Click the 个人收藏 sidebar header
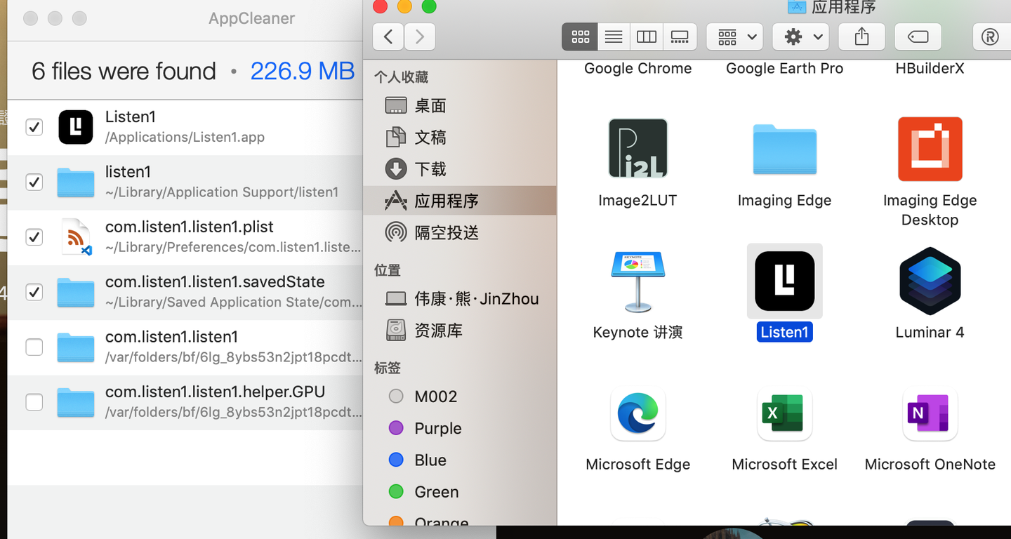 [x=401, y=77]
